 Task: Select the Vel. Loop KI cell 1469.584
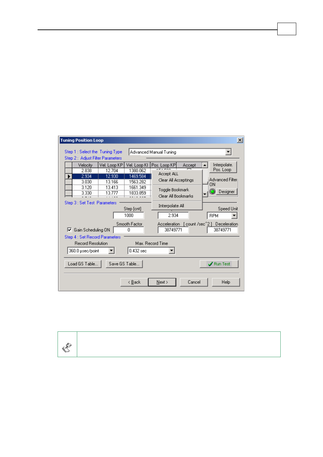point(137,176)
